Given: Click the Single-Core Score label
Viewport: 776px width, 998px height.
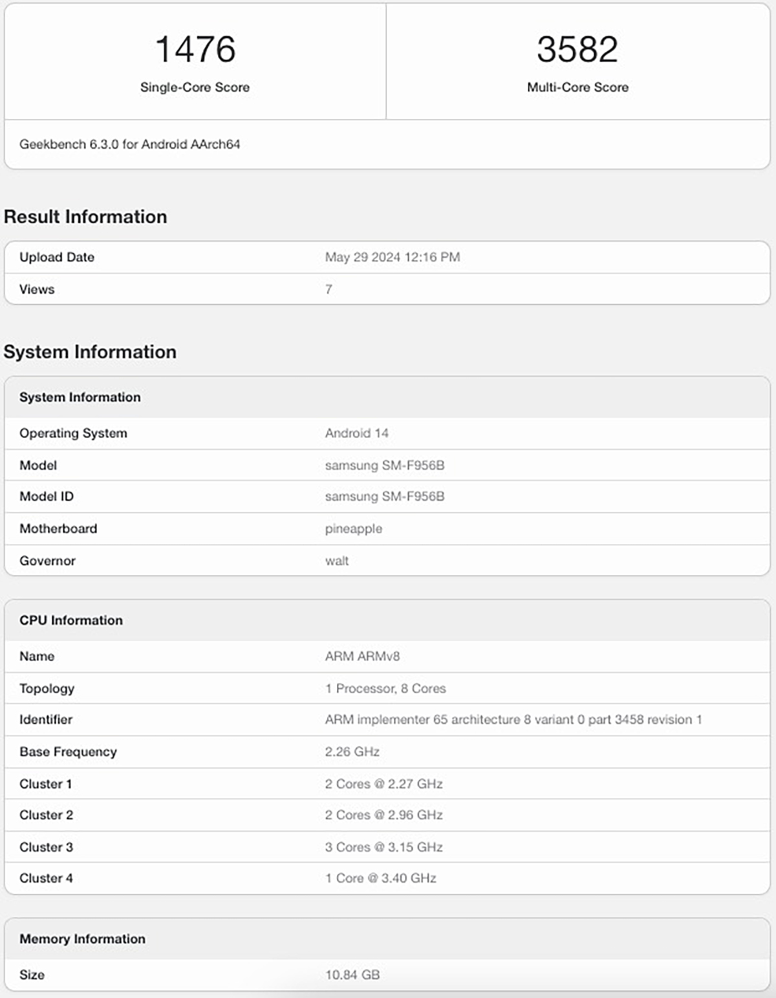Looking at the screenshot, I should (x=195, y=87).
